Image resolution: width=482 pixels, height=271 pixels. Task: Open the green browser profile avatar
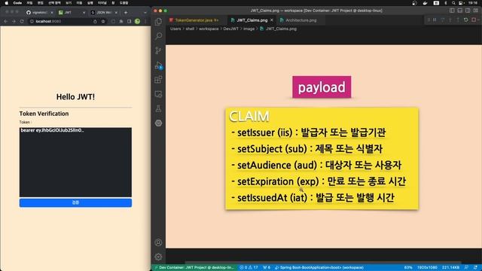click(137, 21)
